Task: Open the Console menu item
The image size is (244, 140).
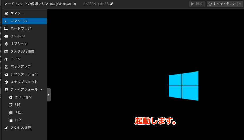Action: tap(19, 21)
